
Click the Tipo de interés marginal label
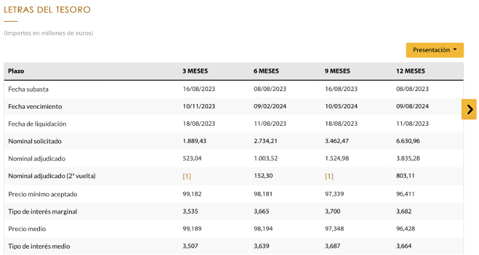(42, 212)
